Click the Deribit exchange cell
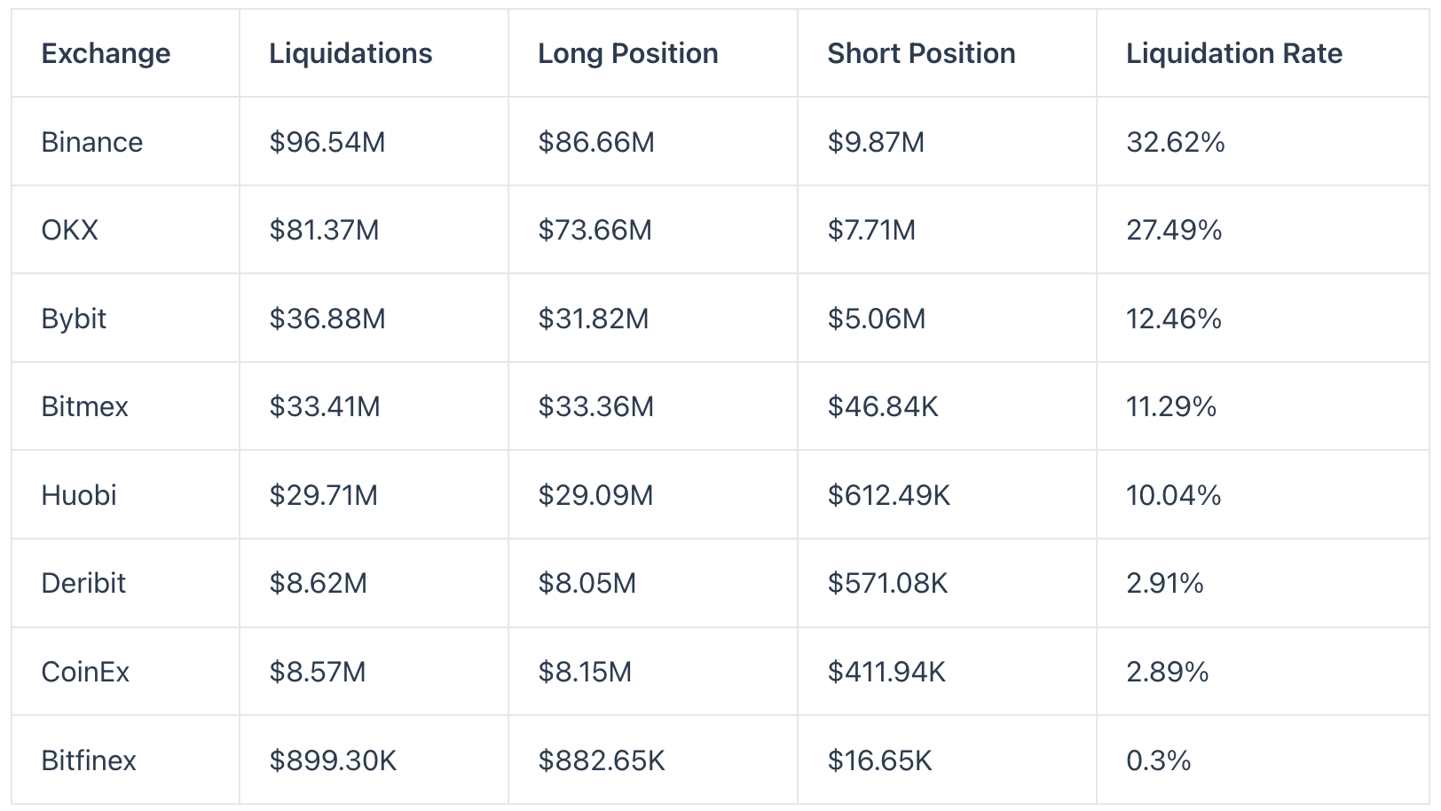1441x811 pixels. tap(83, 583)
